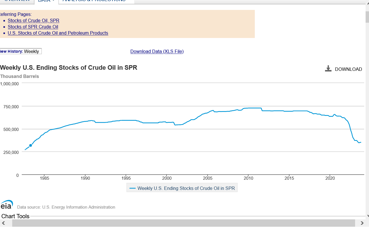369x229 pixels.
Task: Click the horizontal scrollbar right arrow
Action: pos(362,223)
